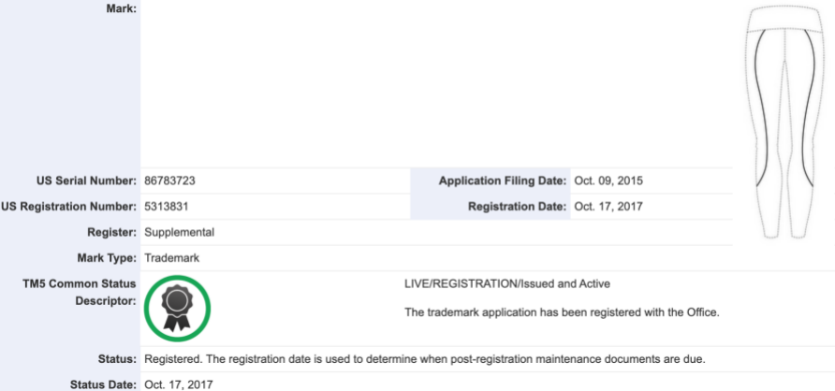This screenshot has height=391, width=835.
Task: Click the registered status ribbon badge icon
Action: pos(177,309)
